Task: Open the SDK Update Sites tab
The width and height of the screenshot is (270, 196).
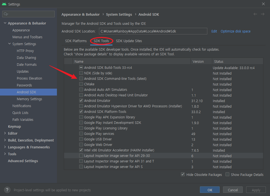Action: 129,41
